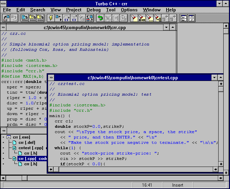Collapse the crrtest [.cpp] tree node

pos(14,148)
